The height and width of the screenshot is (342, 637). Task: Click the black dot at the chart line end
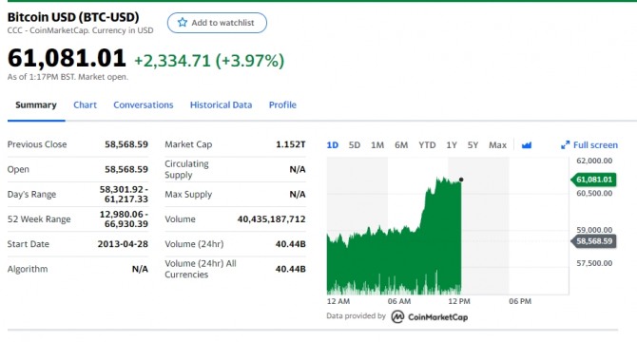(x=461, y=180)
